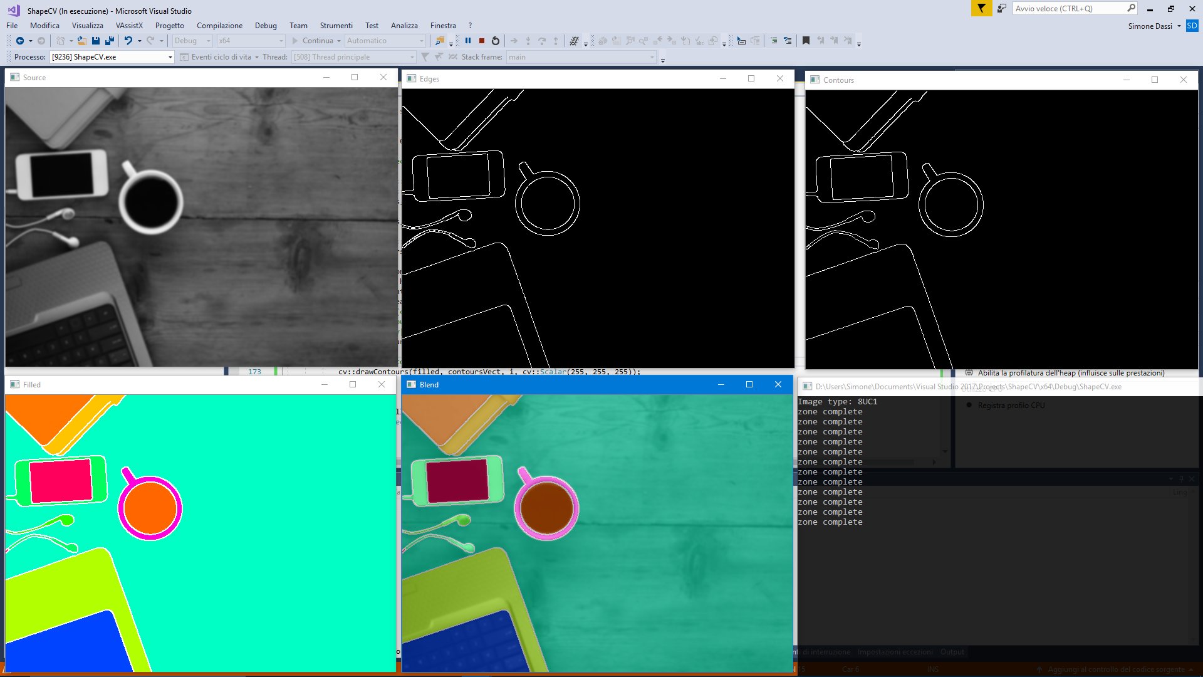Click the open file folder icon
The height and width of the screenshot is (677, 1203).
click(81, 41)
